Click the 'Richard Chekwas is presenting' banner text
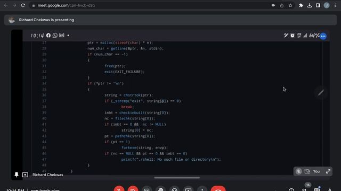341x191 pixels. [x=46, y=20]
